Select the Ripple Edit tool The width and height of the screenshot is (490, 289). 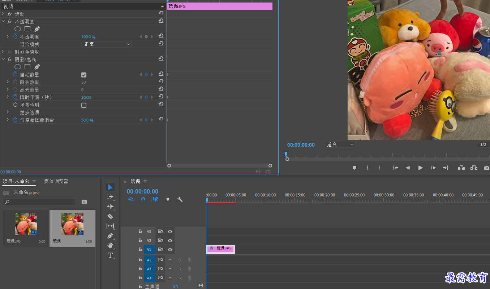click(110, 206)
